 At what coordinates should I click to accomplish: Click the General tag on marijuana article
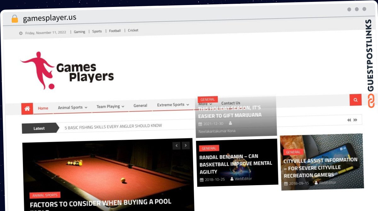tap(208, 100)
